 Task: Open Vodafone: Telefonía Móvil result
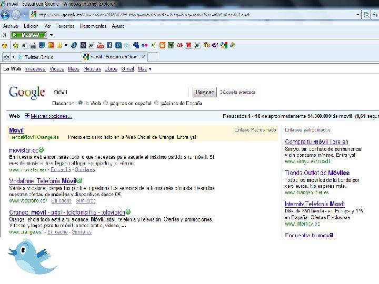tap(43, 181)
